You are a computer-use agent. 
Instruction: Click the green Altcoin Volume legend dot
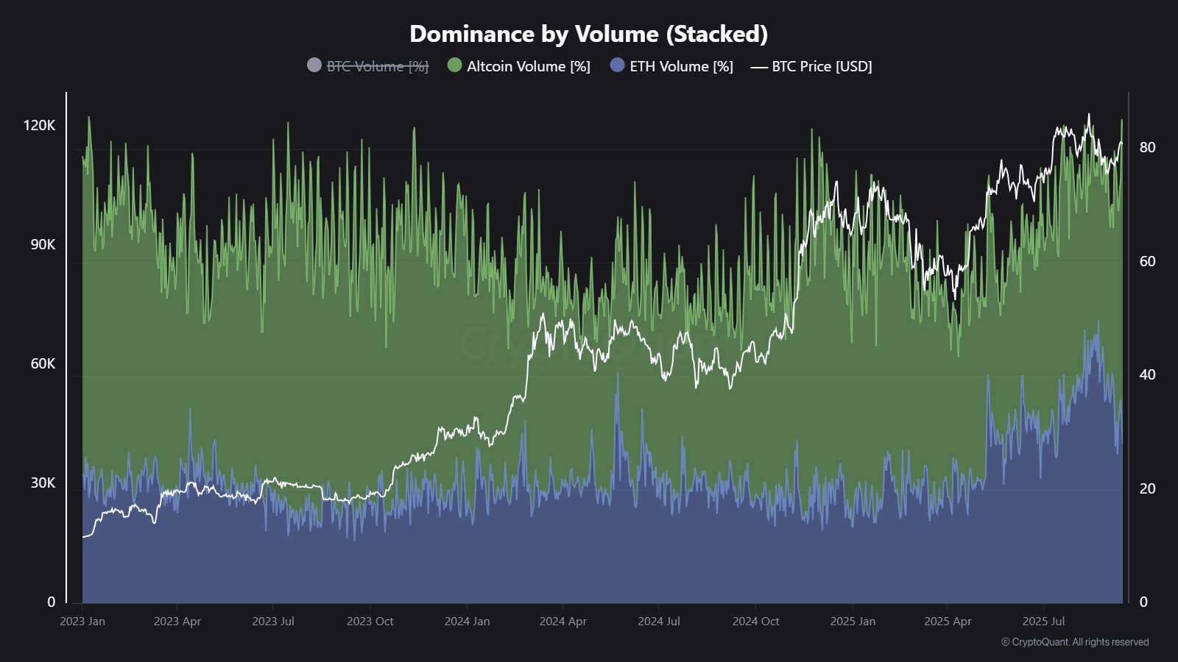click(x=456, y=65)
